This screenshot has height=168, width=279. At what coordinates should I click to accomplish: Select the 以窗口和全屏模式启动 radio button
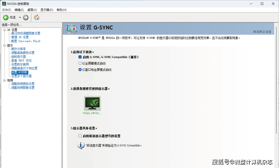(x=80, y=69)
